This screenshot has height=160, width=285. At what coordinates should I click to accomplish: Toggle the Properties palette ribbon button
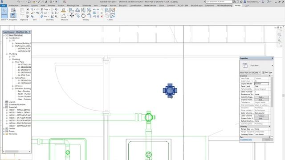point(13,16)
